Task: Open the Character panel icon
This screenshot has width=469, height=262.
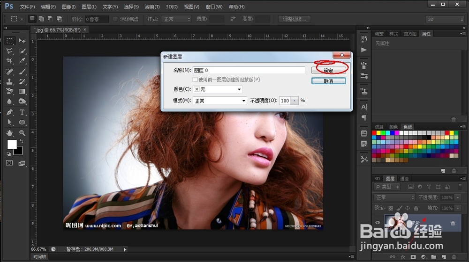Action: tap(364, 107)
